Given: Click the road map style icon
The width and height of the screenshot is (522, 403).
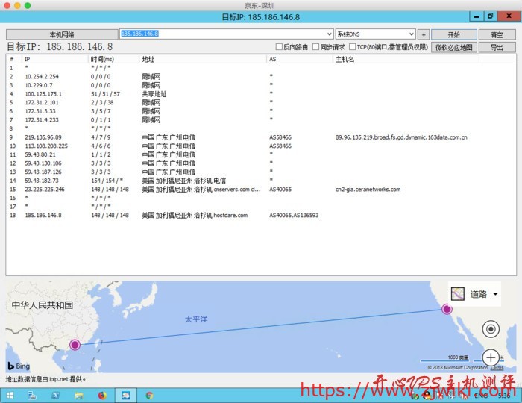Looking at the screenshot, I should (457, 294).
